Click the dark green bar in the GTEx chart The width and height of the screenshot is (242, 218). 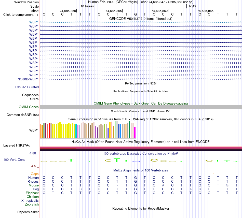[x=129, y=130]
